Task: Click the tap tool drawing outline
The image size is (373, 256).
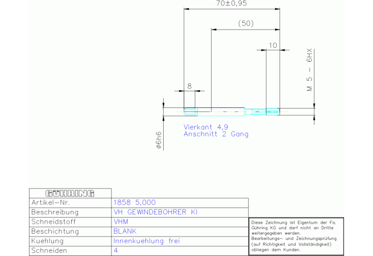Action: tap(232, 112)
